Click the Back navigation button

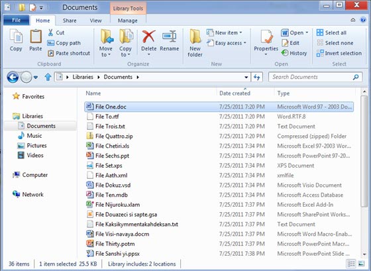point(13,77)
